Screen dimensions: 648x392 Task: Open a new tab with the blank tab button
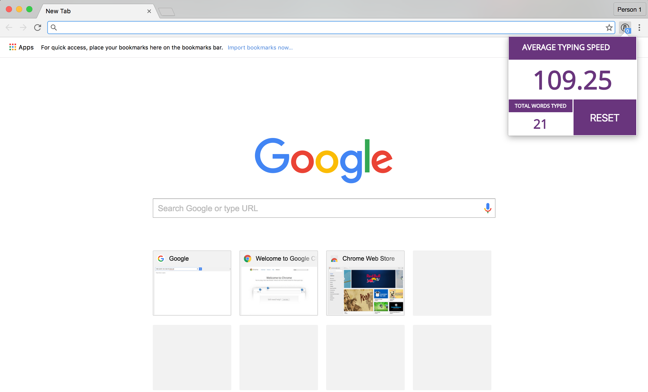click(167, 12)
